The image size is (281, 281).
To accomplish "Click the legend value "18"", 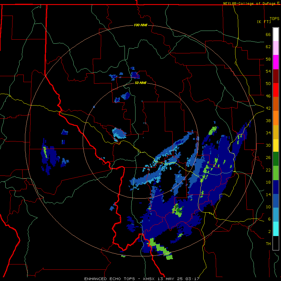I will pyautogui.click(x=268, y=182).
